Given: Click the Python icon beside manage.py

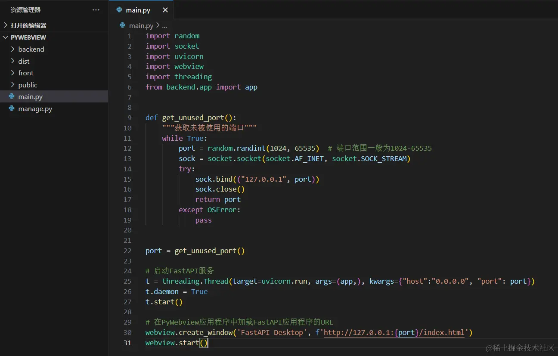Looking at the screenshot, I should tap(12, 108).
